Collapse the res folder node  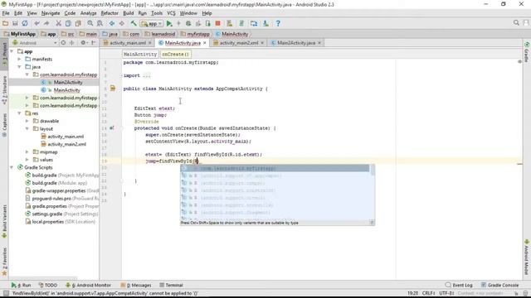tap(20, 113)
